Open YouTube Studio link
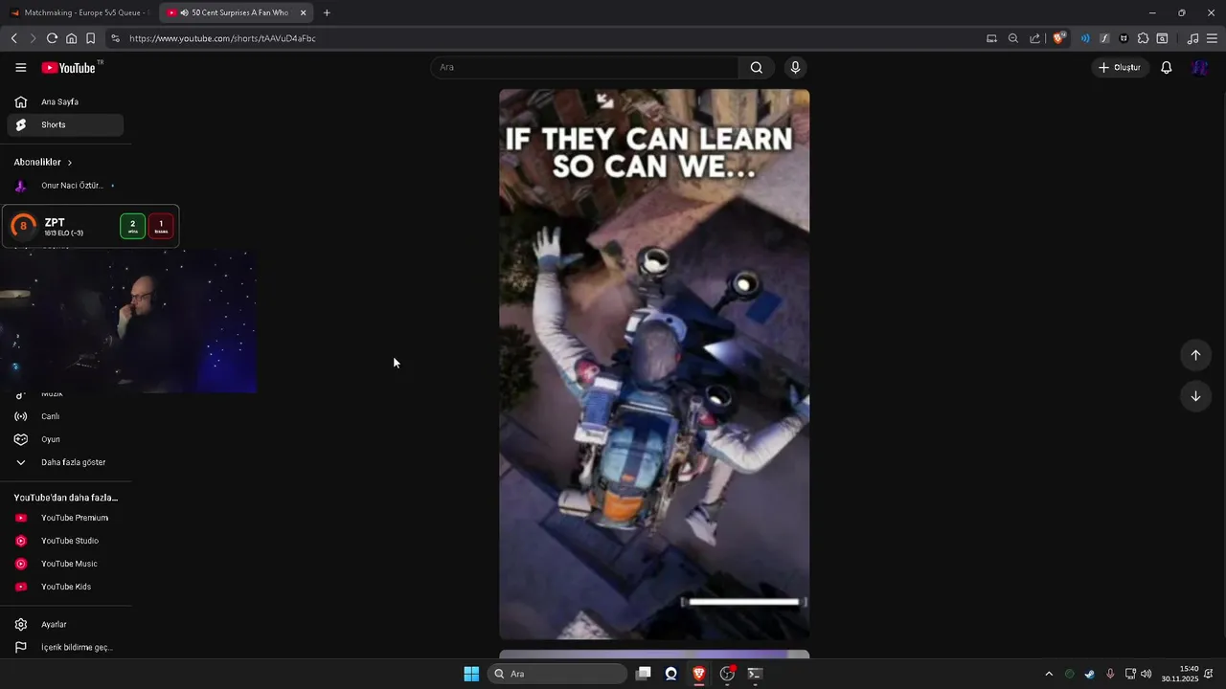The image size is (1226, 689). [x=65, y=541]
